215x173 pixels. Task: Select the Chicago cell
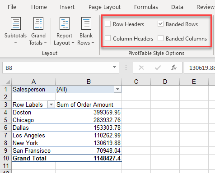coord(33,120)
